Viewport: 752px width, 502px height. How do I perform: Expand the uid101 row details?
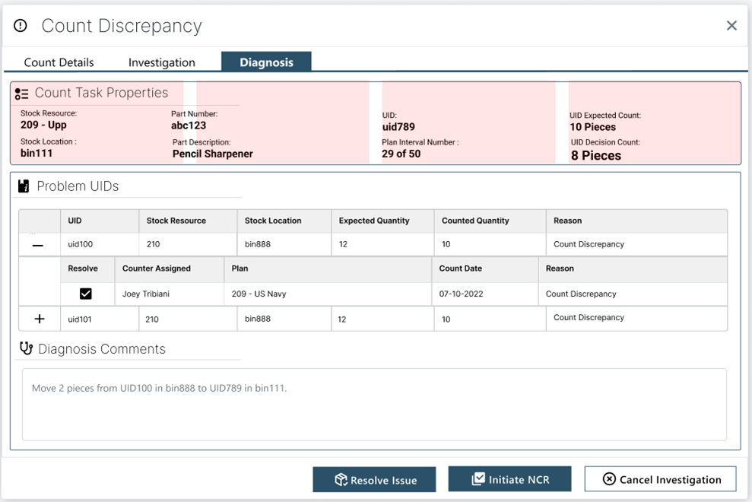click(39, 319)
